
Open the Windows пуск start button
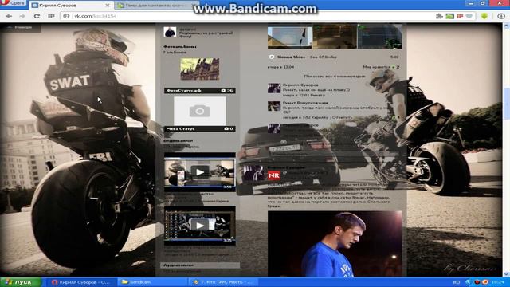click(x=21, y=282)
